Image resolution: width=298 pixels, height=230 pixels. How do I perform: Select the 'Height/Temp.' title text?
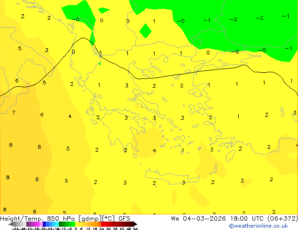22,219
